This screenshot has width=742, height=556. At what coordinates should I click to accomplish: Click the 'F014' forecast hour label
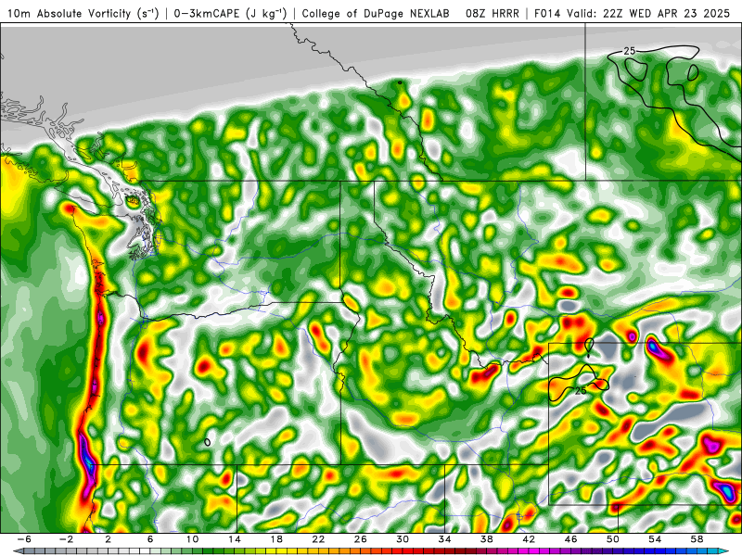(x=548, y=14)
